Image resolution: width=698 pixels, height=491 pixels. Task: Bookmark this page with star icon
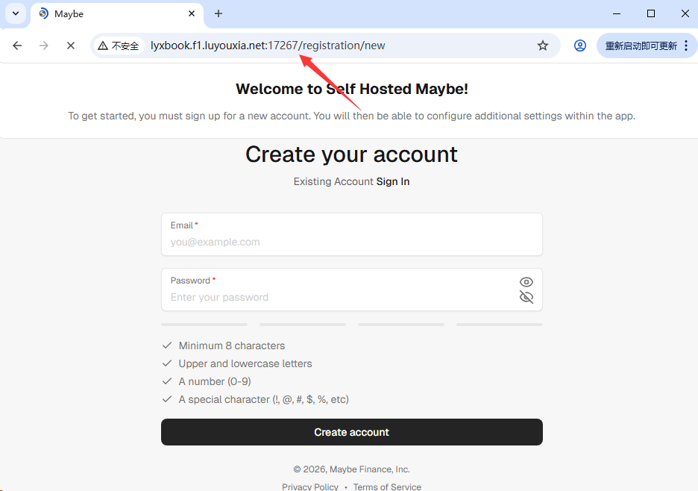click(x=543, y=46)
